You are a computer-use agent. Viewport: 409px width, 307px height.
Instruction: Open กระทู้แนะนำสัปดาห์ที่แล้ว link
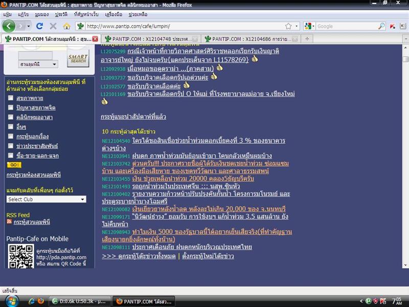pyautogui.click(x=133, y=117)
